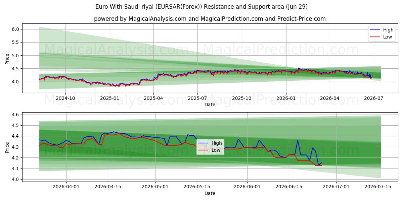Click the 2026-04-01 date tick label
Screen dimensions: 403x201
(x=66, y=187)
